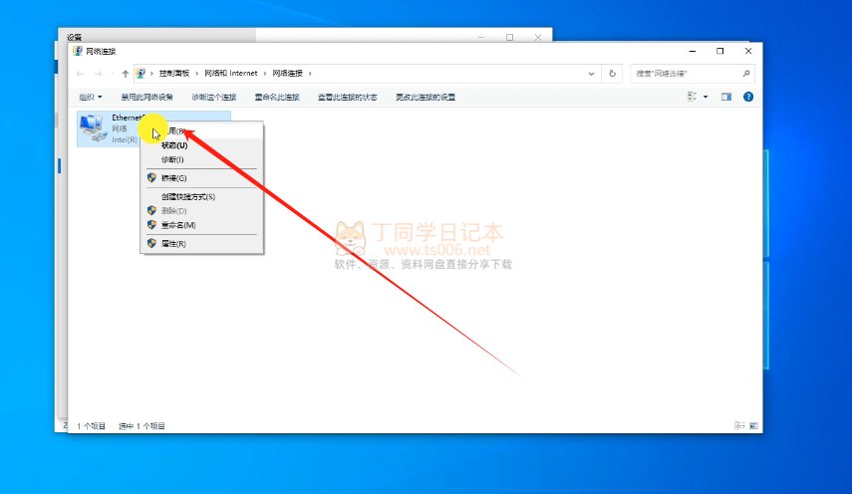
Task: Expand the chevron after 网络和 Internet breadcrumb
Action: click(x=265, y=74)
